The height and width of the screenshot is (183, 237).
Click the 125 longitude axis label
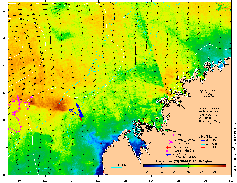[x=178, y=180]
